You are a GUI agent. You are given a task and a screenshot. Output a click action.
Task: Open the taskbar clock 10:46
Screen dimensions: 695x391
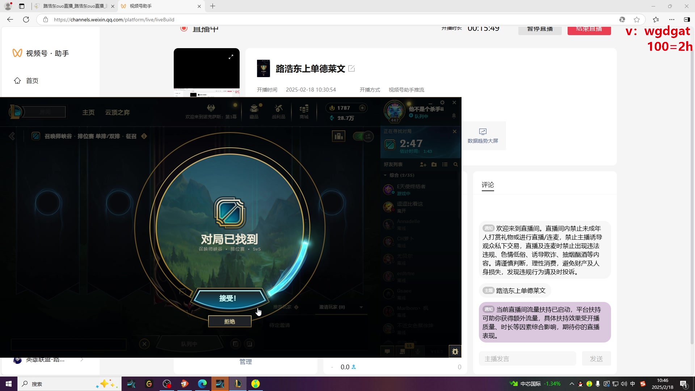pos(662,384)
